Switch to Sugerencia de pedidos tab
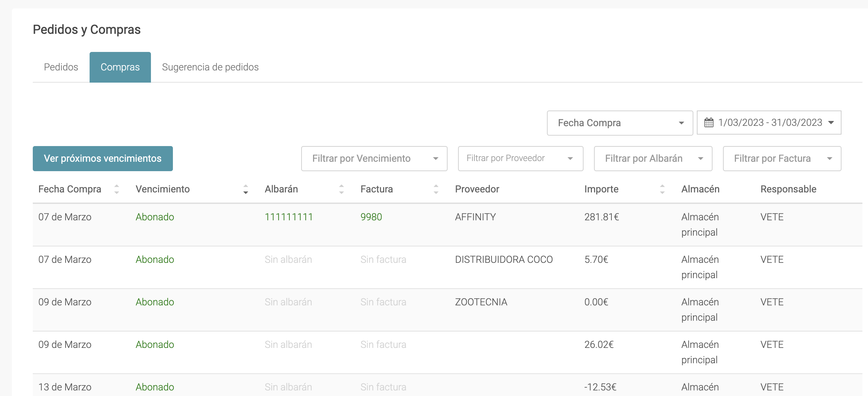Viewport: 868px width, 396px height. click(210, 67)
